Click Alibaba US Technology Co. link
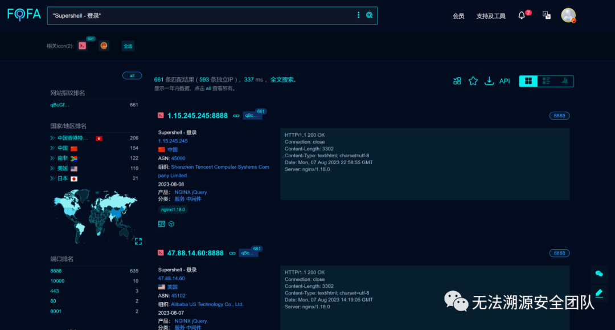This screenshot has width=615, height=330. click(207, 304)
